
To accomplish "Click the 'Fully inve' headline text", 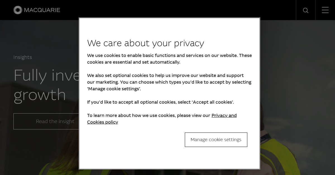I will point(46,76).
